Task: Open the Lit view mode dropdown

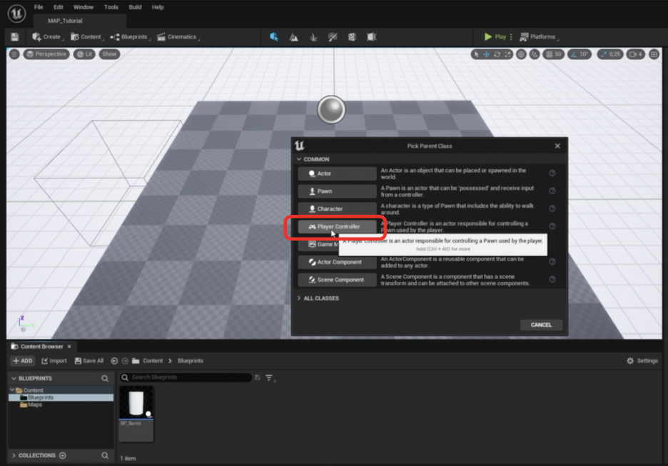Action: tap(84, 54)
